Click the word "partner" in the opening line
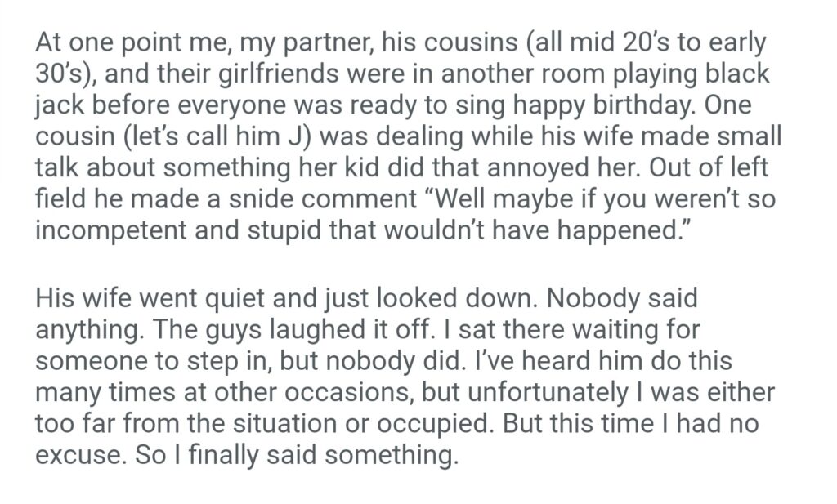The image size is (837, 504). coord(270,43)
